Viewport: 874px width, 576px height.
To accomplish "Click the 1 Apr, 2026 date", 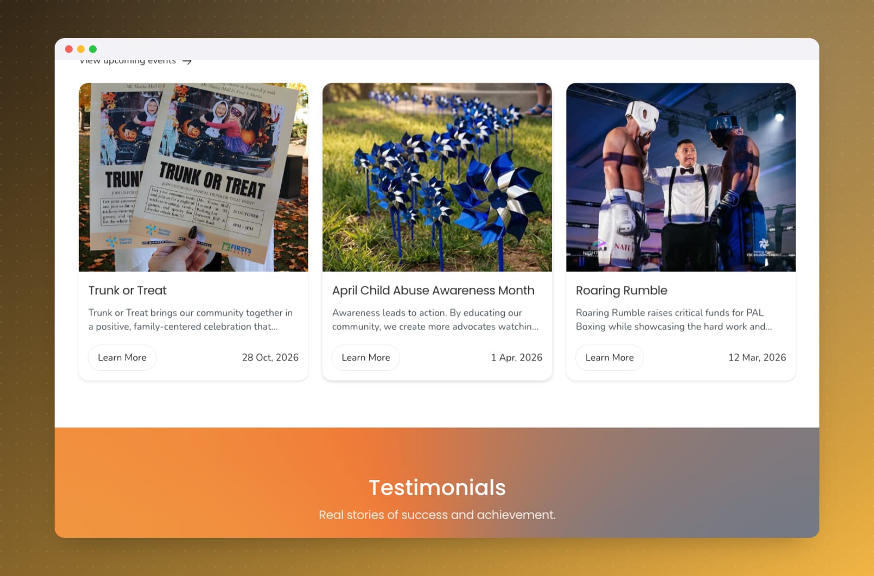I will (517, 358).
